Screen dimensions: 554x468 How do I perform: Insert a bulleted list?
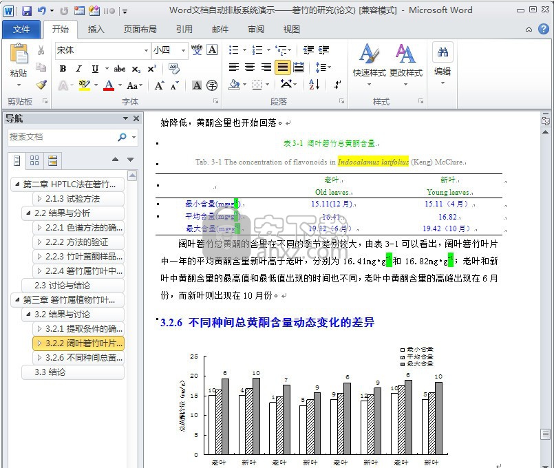click(233, 50)
